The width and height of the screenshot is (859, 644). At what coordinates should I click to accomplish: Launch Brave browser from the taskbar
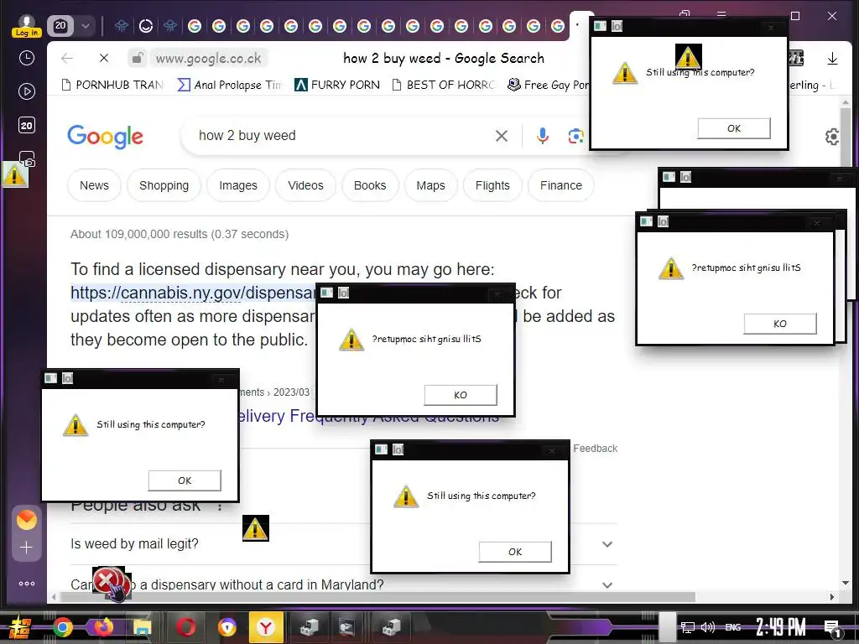226,627
